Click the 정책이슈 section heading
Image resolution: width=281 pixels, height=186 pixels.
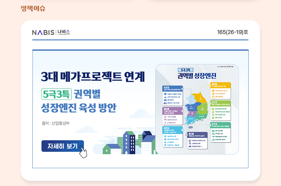(33, 8)
